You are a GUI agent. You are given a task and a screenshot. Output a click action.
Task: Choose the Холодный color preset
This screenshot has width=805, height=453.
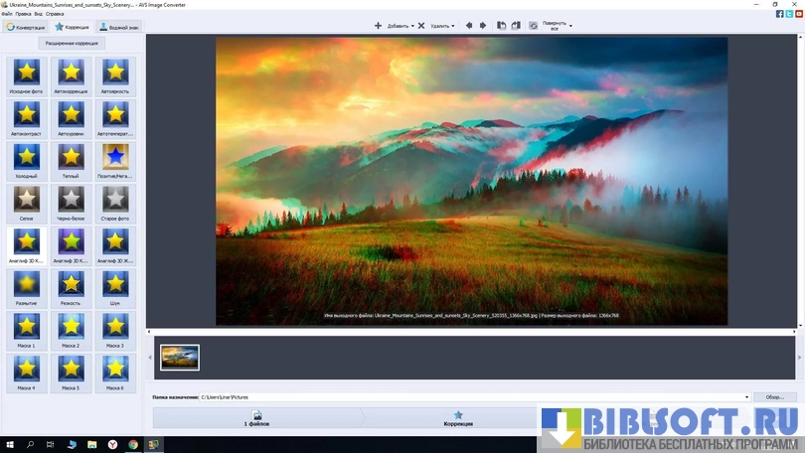click(27, 157)
